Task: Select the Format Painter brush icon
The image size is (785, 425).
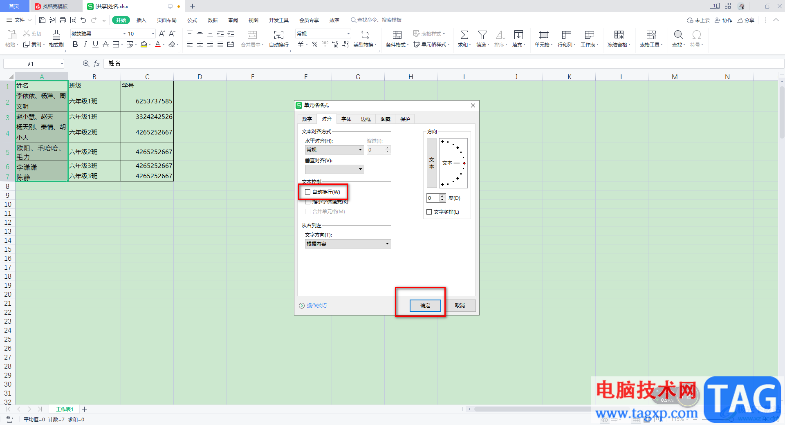Action: click(x=56, y=34)
